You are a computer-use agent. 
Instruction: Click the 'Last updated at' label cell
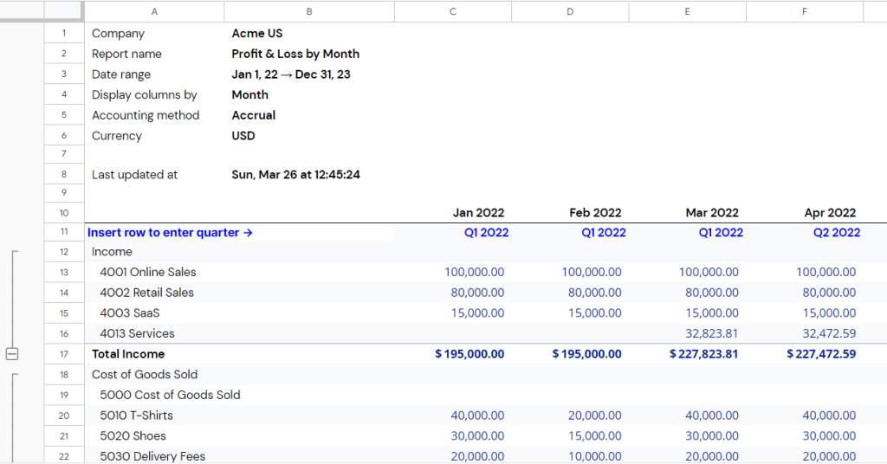tap(154, 175)
